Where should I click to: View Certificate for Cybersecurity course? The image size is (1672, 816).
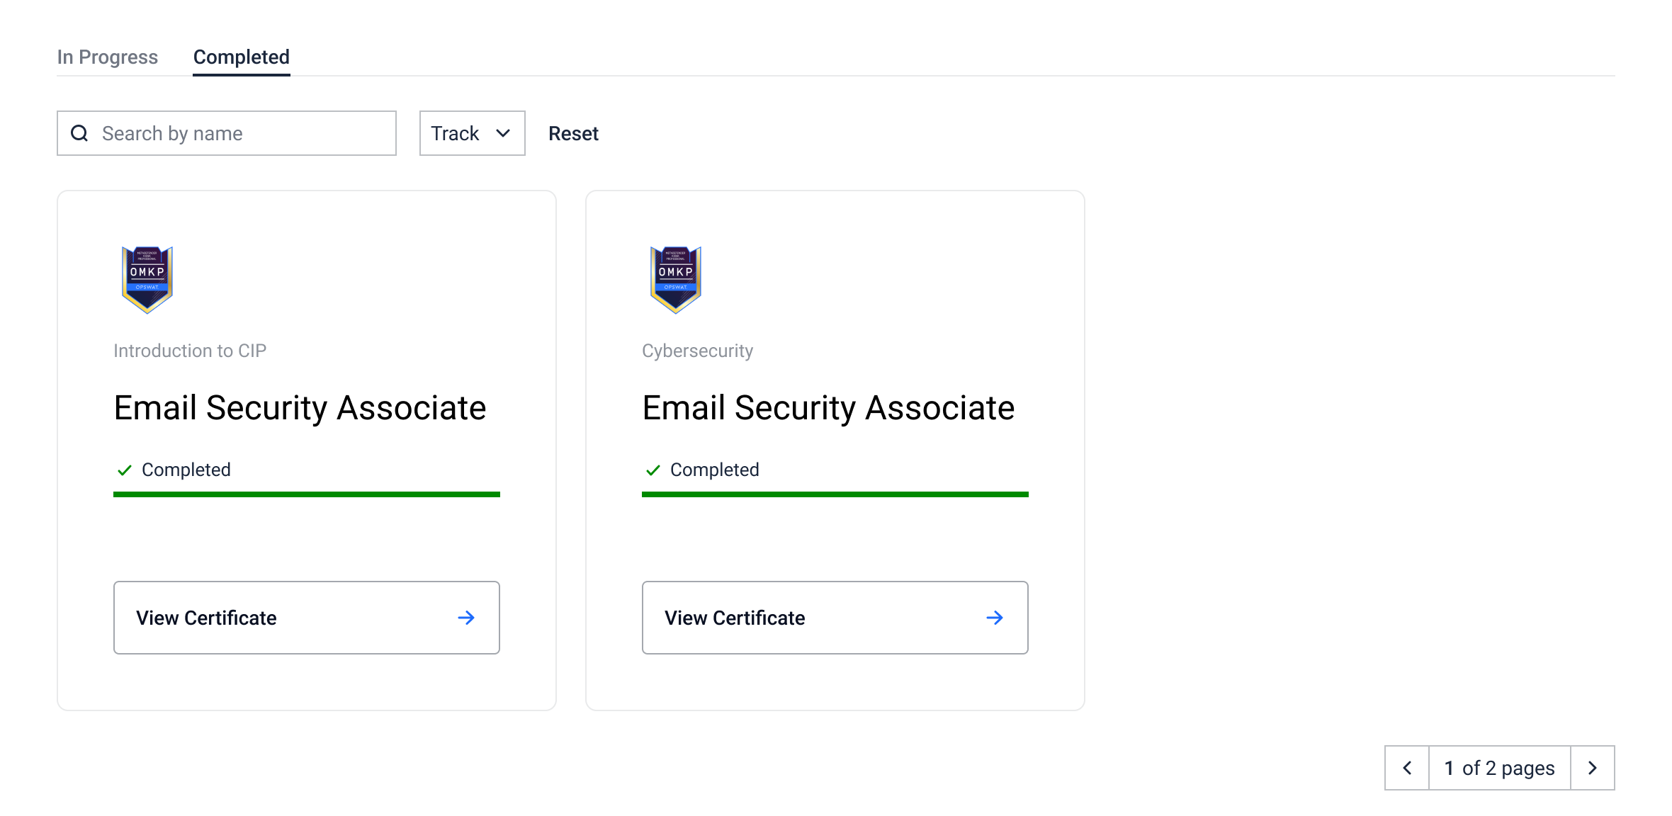point(835,618)
